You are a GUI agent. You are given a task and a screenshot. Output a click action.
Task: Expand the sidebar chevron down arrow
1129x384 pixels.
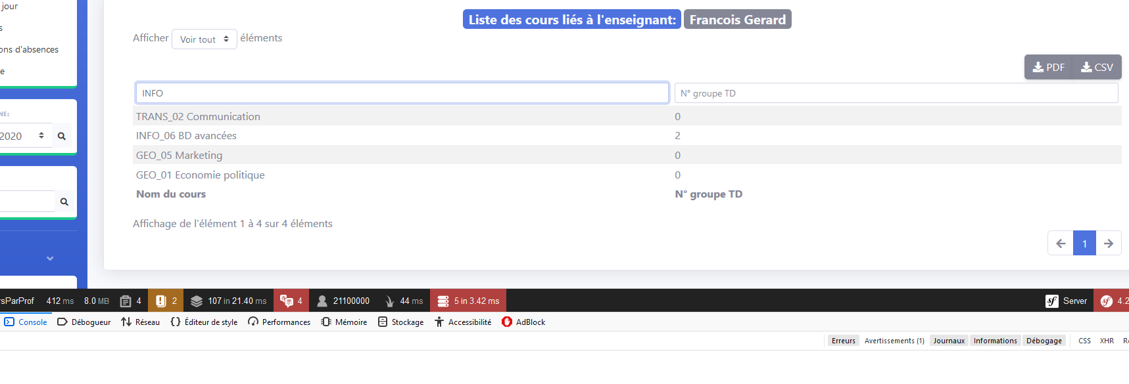pyautogui.click(x=50, y=259)
